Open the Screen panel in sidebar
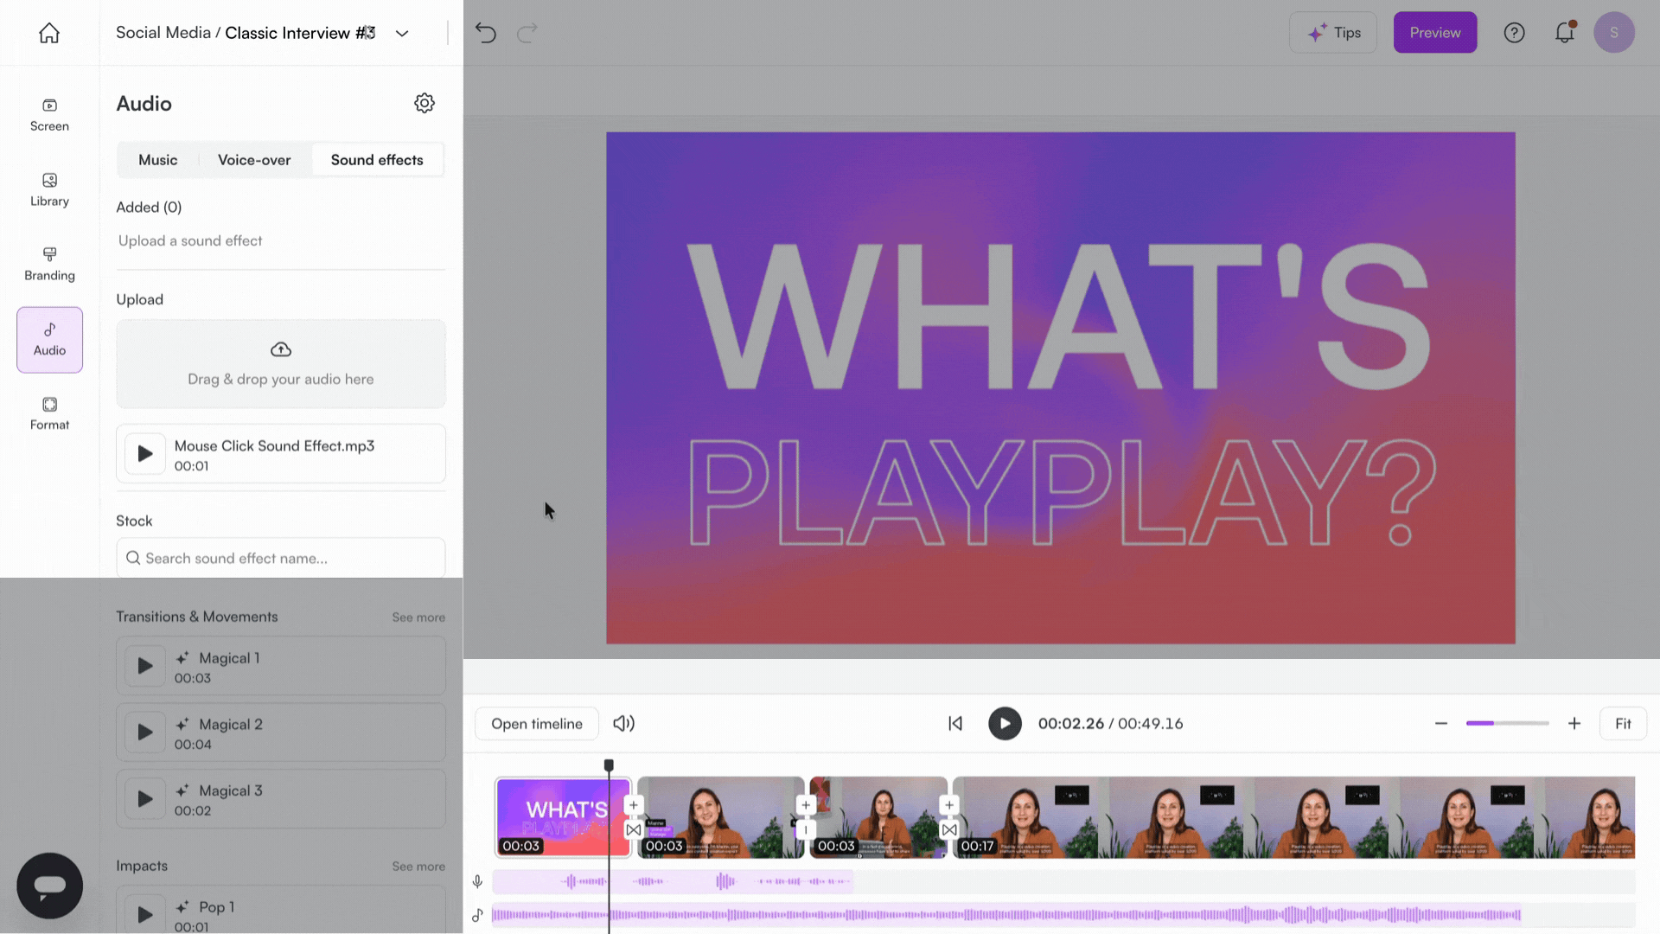1660x934 pixels. pos(49,115)
